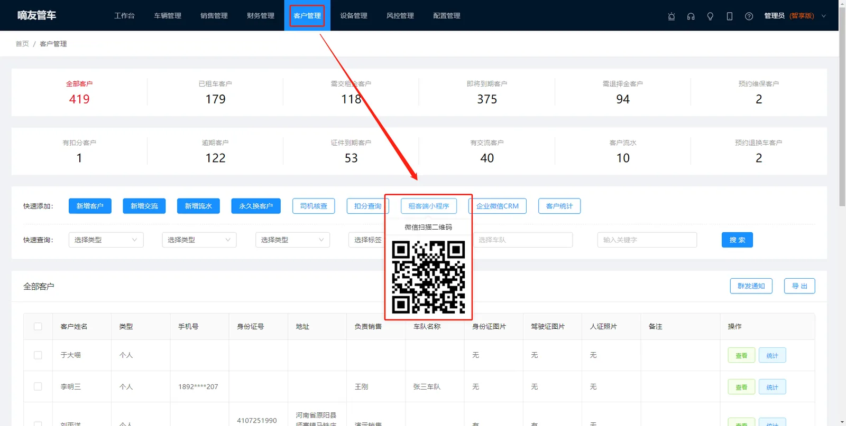Click the 租客端小程序 button
This screenshot has height=426, width=846.
click(x=429, y=206)
